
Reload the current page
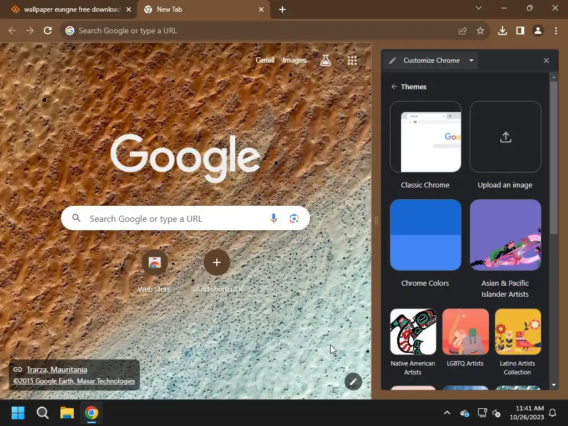click(48, 31)
